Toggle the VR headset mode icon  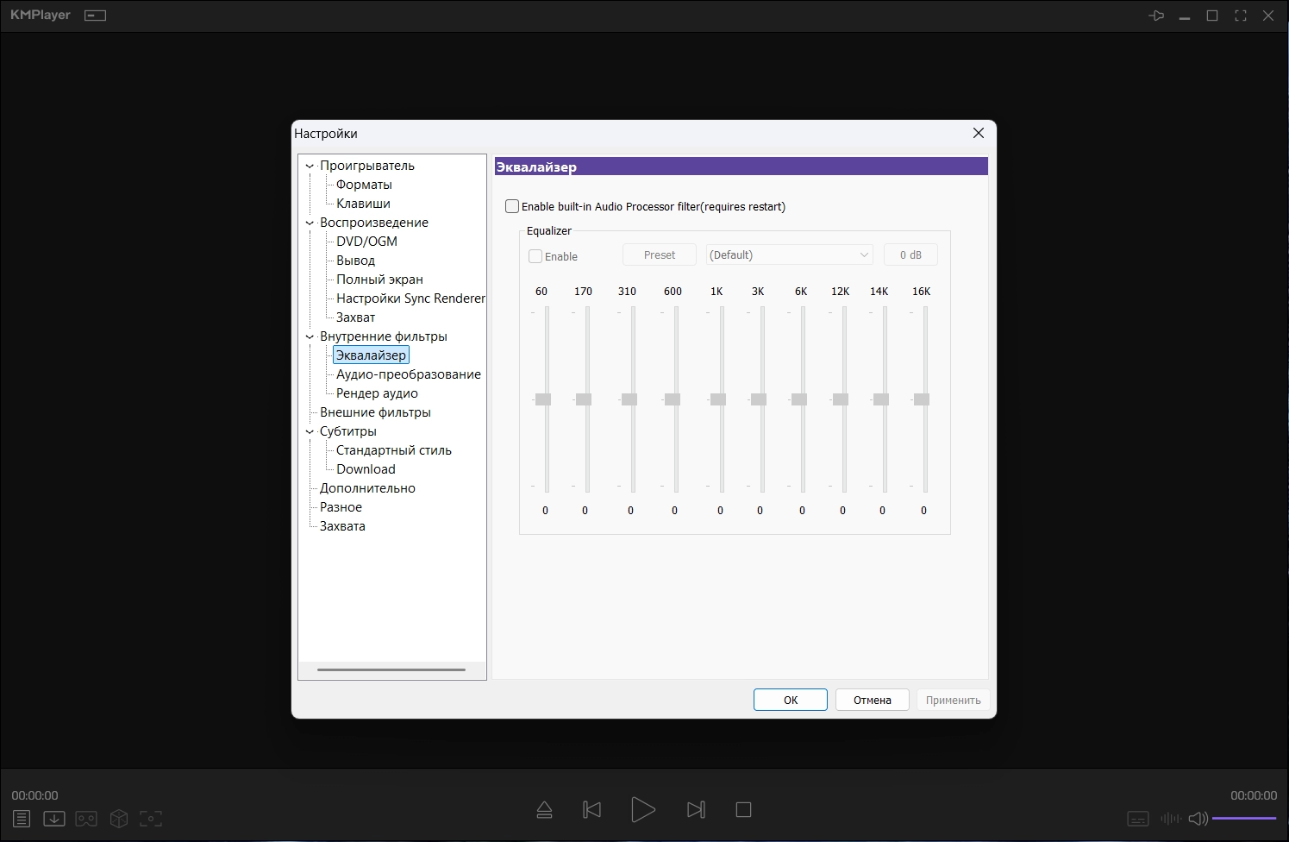pyautogui.click(x=86, y=819)
